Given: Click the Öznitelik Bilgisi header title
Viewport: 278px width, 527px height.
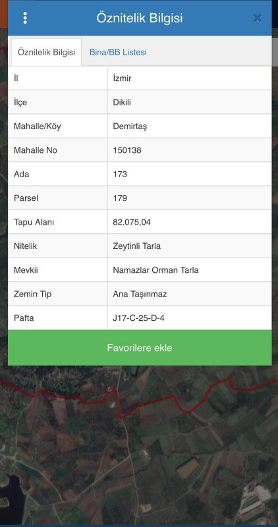Looking at the screenshot, I should coord(140,18).
